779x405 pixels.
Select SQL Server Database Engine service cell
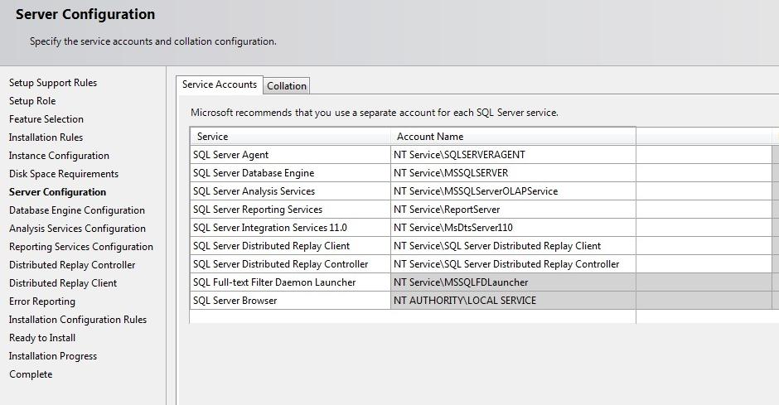click(x=290, y=173)
